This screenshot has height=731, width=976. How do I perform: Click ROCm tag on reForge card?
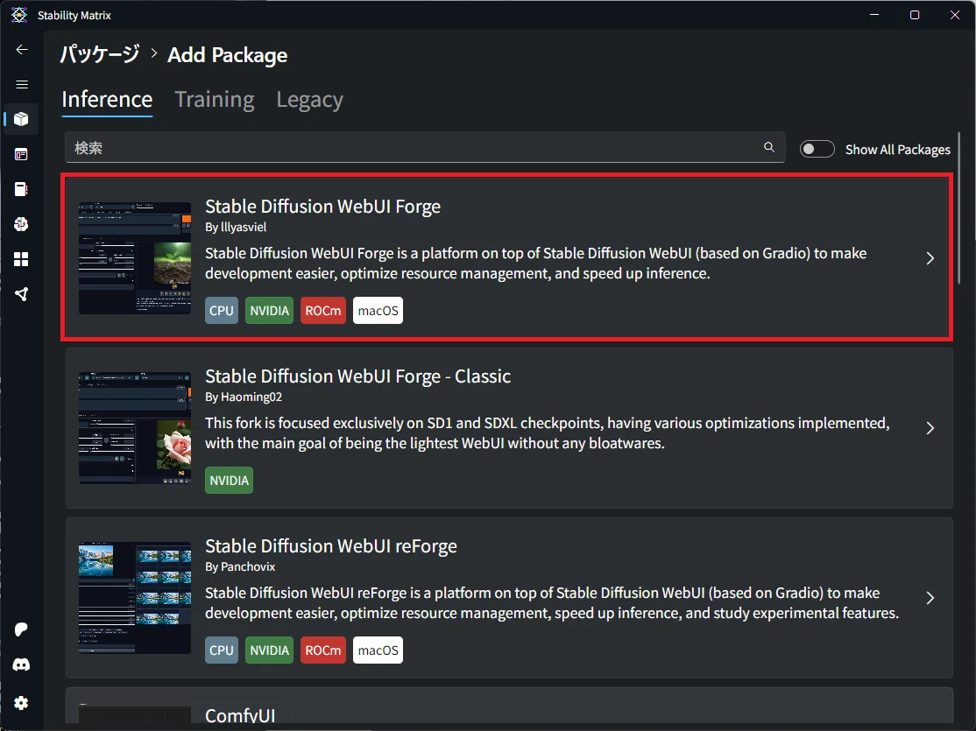pos(323,650)
